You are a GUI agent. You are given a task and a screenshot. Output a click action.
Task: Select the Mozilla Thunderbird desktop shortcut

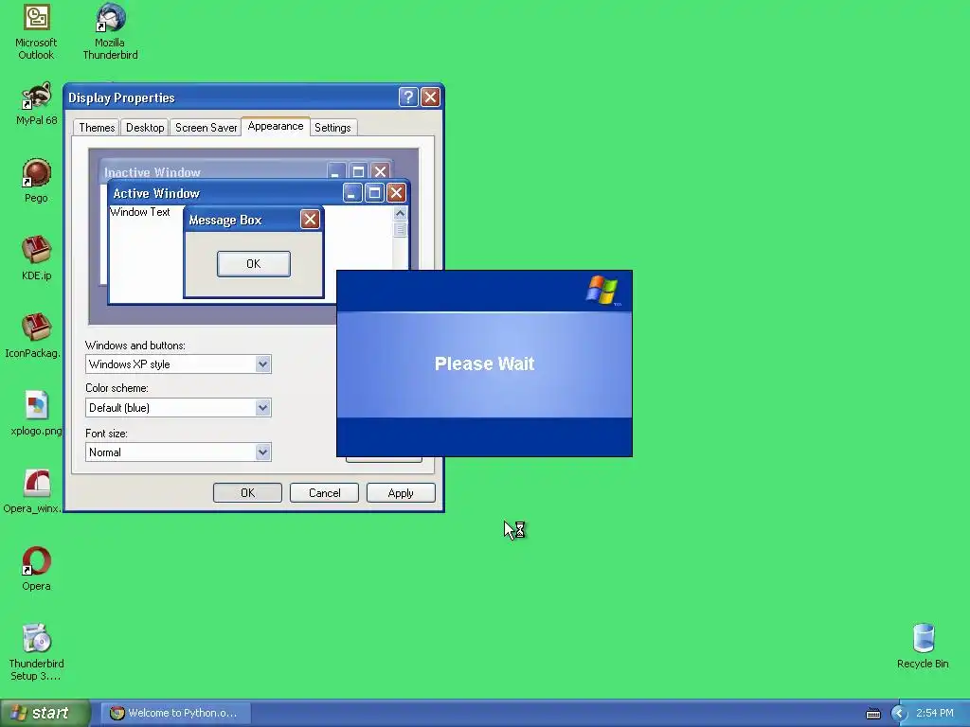pos(110,31)
